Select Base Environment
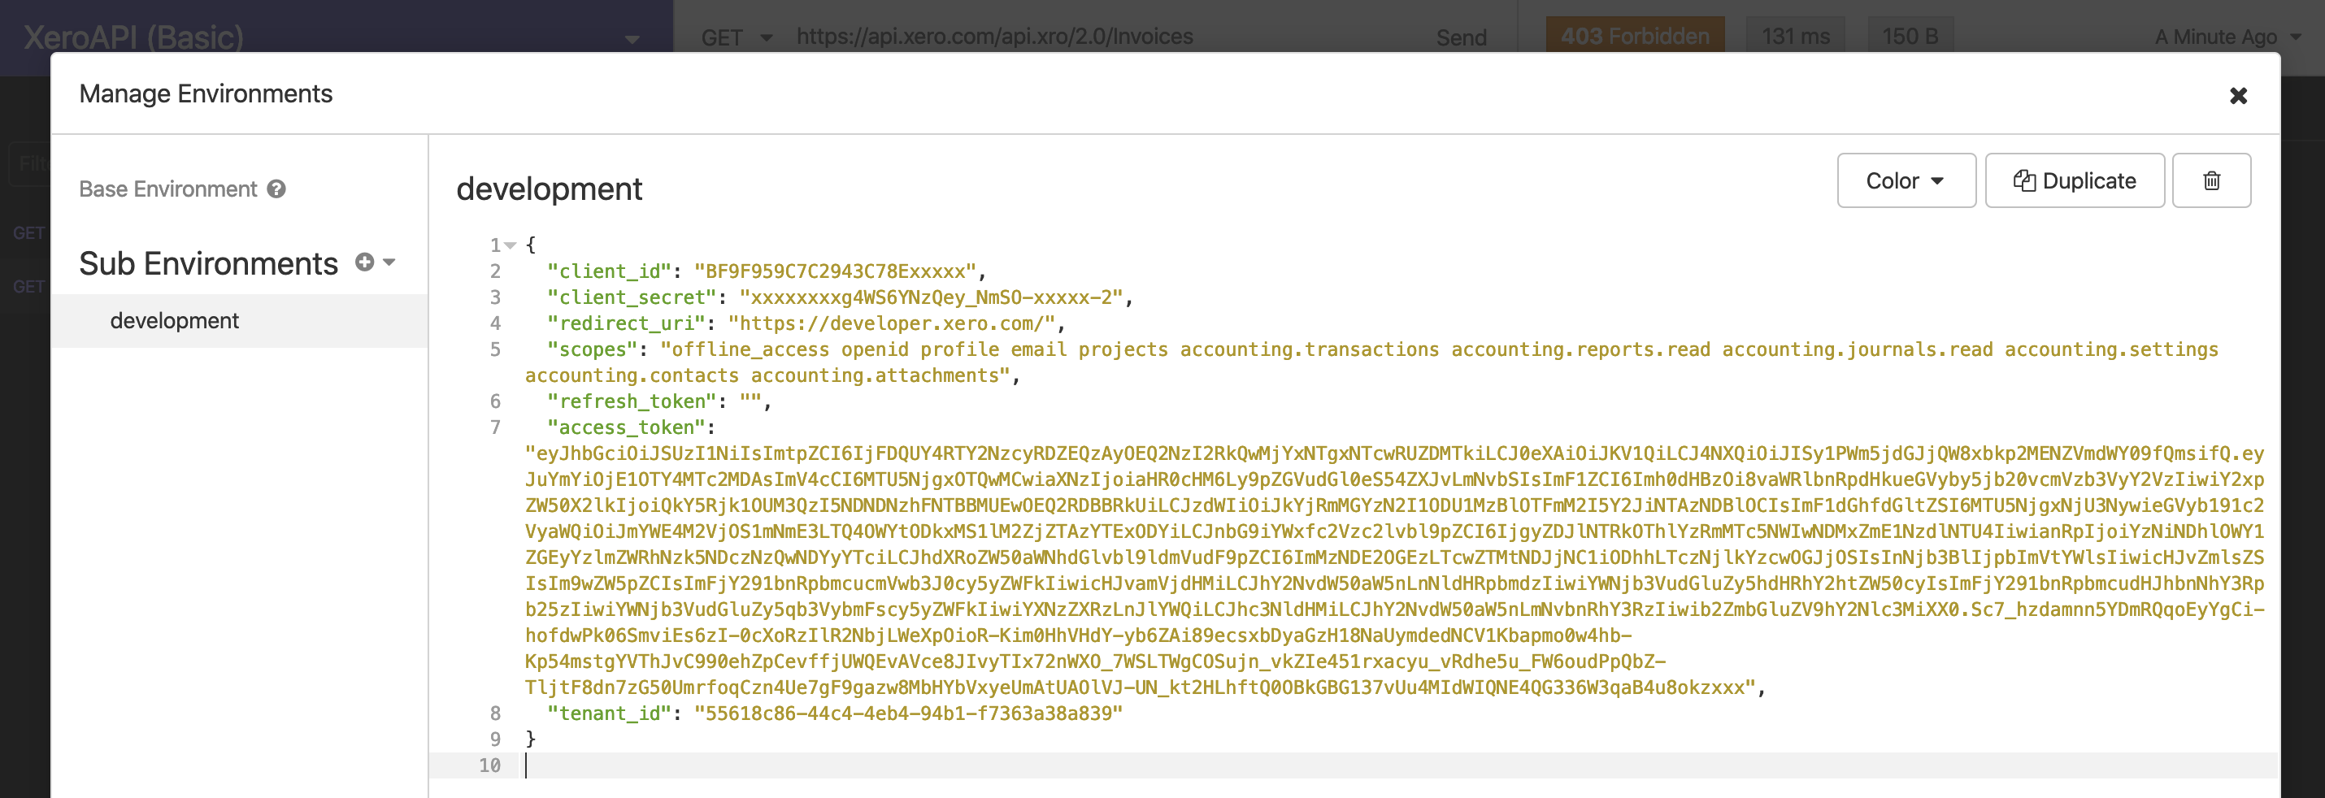2325x798 pixels. pos(168,189)
